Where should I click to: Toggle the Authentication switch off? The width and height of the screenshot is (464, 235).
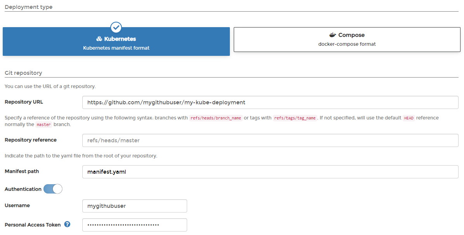pyautogui.click(x=53, y=189)
